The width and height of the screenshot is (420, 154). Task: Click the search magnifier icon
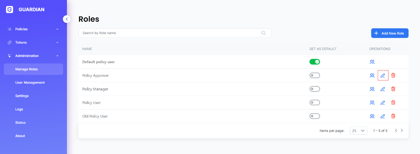264,33
